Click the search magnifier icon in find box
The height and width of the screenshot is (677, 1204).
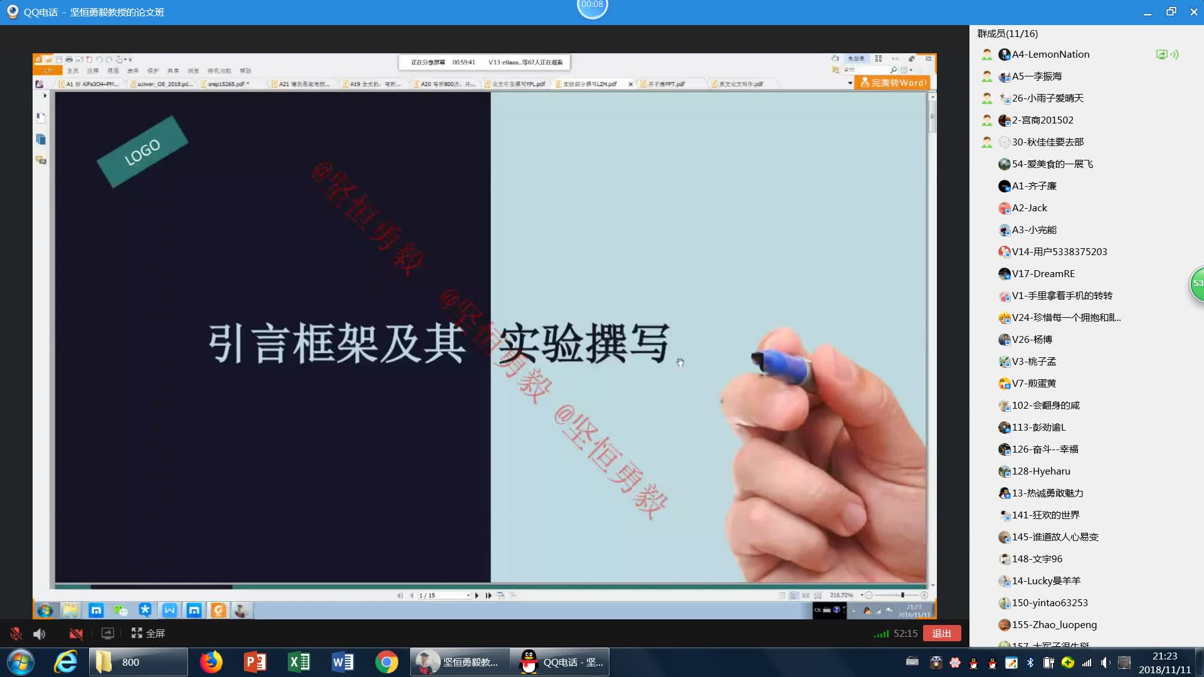894,70
